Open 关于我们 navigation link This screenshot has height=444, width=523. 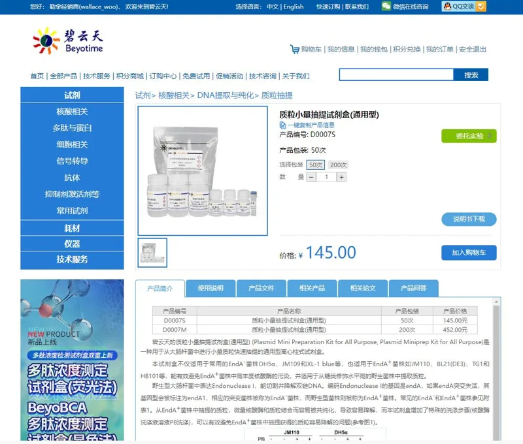[295, 76]
